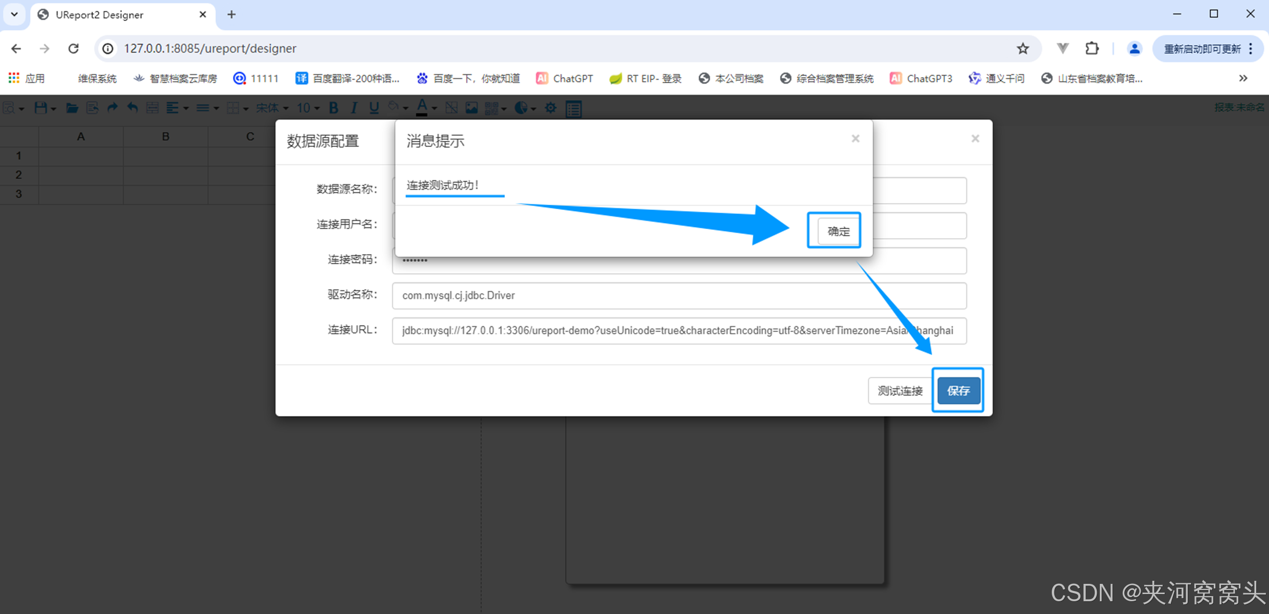The image size is (1269, 614).
Task: Click the 测试连接 button
Action: point(899,390)
